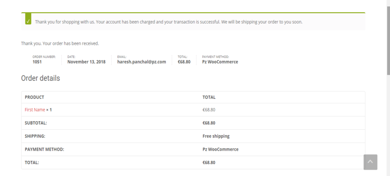
Task: Click the SHIPPING row label
Action: coord(35,136)
